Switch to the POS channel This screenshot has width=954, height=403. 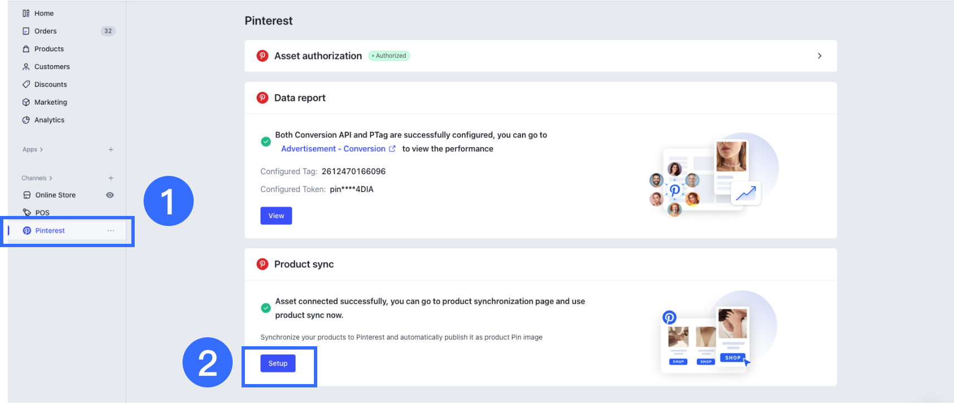pos(42,212)
